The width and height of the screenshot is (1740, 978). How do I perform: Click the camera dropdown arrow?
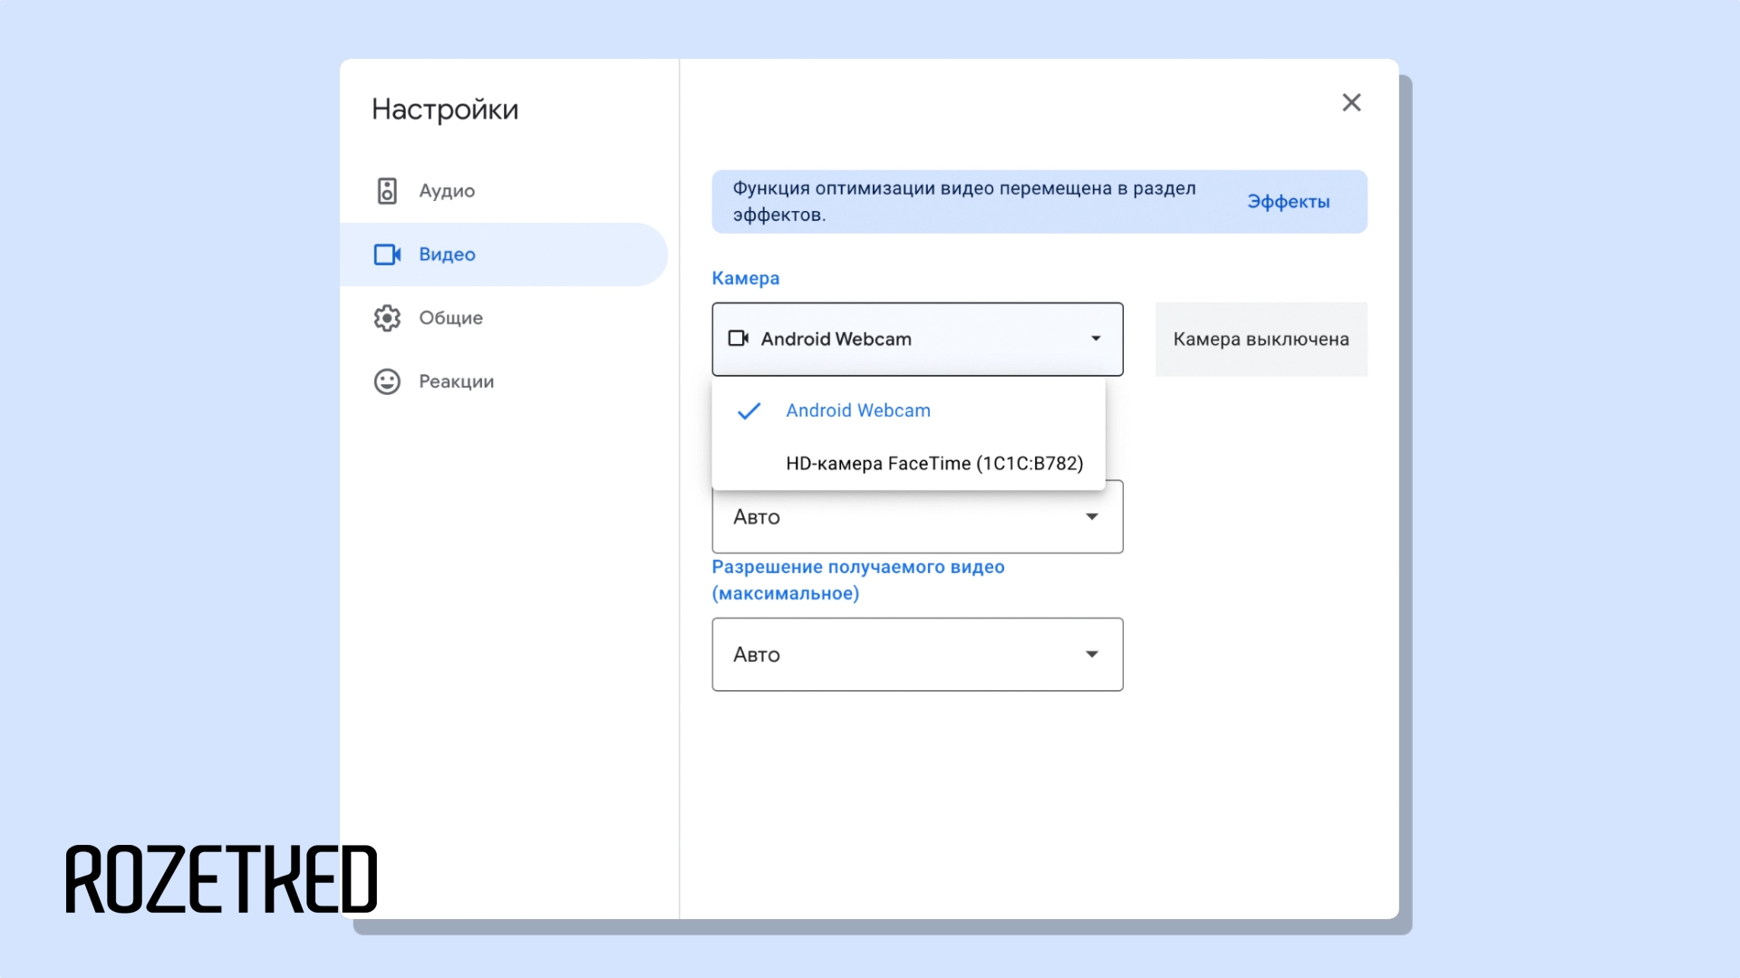(x=1096, y=339)
